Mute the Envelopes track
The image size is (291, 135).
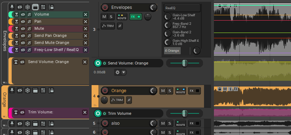pyautogui.click(x=104, y=17)
